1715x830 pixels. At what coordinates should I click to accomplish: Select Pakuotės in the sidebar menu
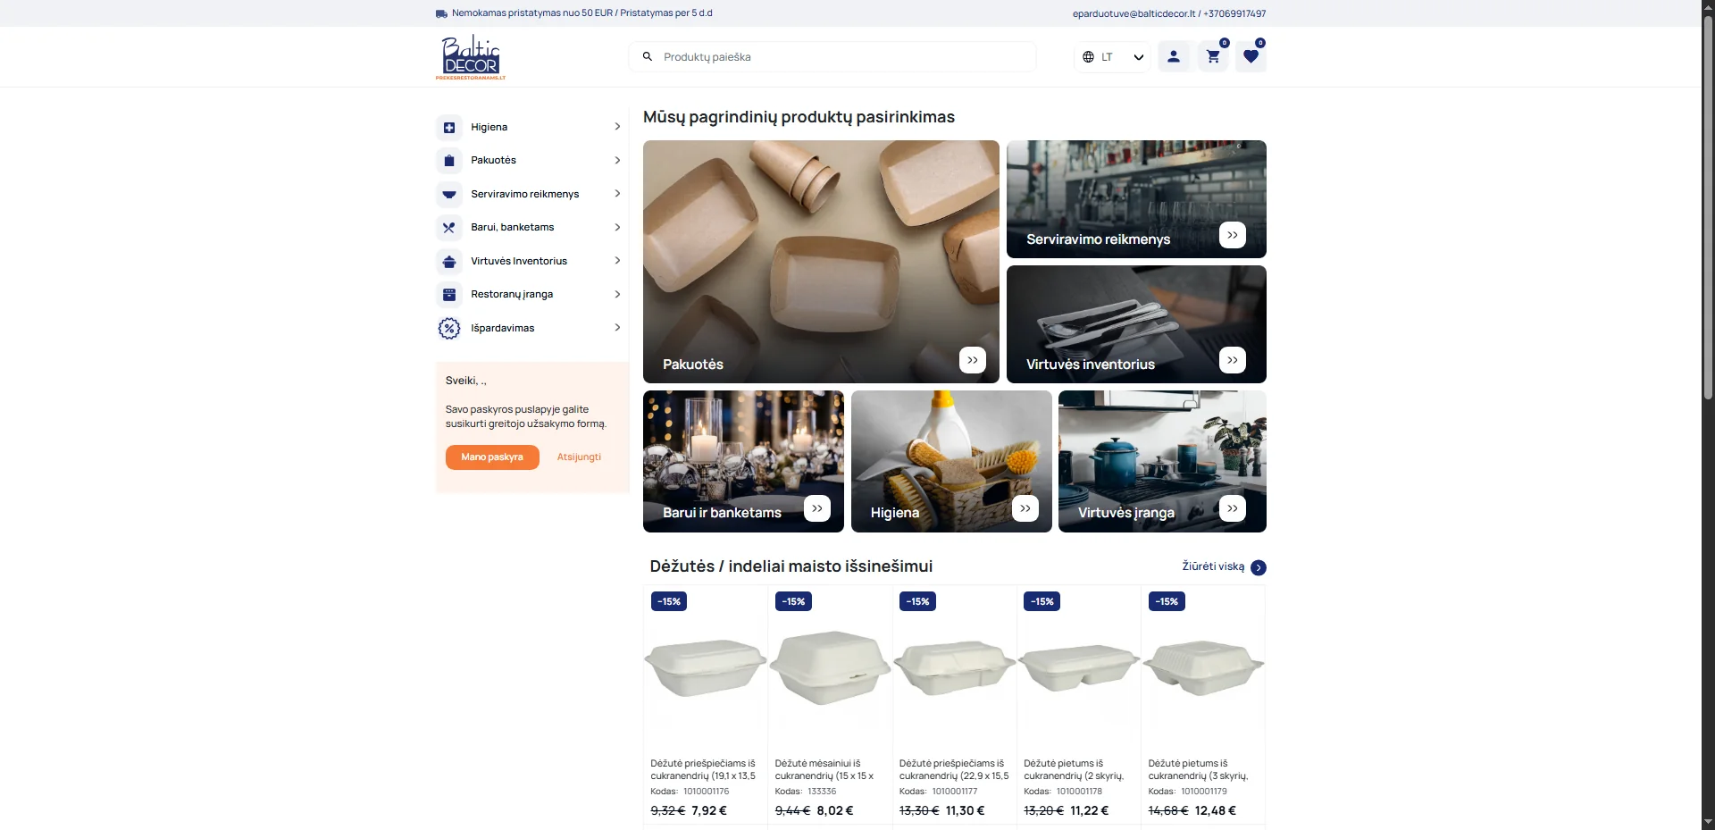(493, 161)
